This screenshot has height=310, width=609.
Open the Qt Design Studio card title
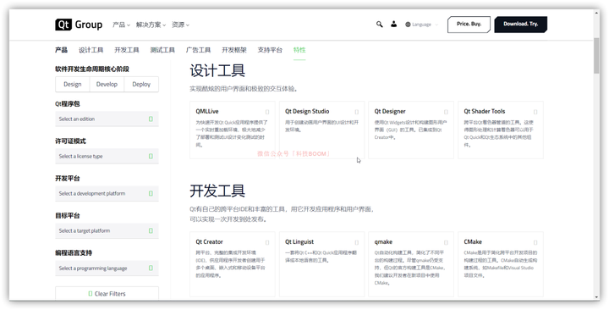[x=307, y=111]
